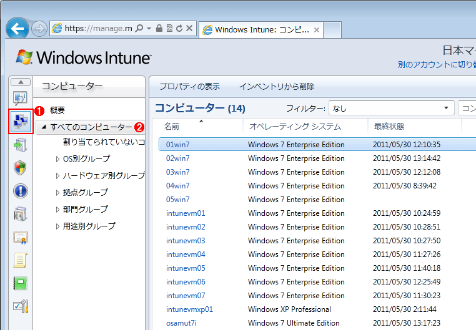Click the 2011/05/30 8:39:42 timestamp cell

click(405, 186)
